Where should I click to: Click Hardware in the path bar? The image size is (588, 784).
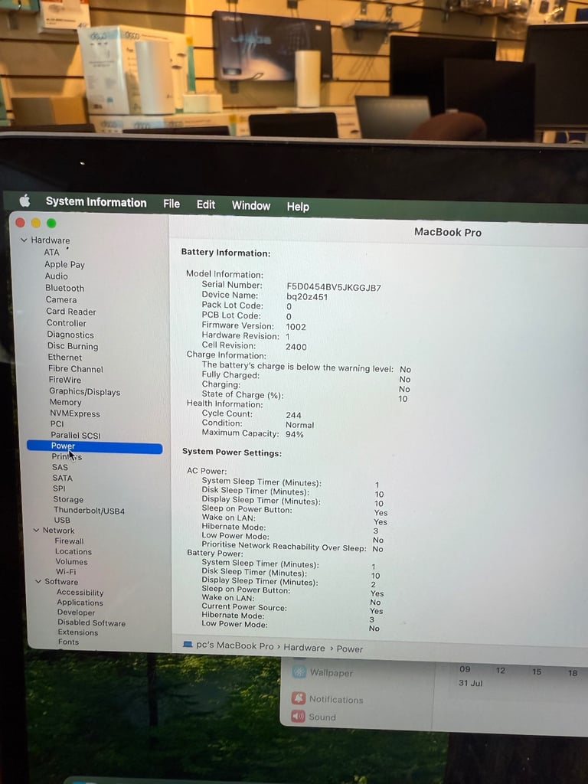304,648
